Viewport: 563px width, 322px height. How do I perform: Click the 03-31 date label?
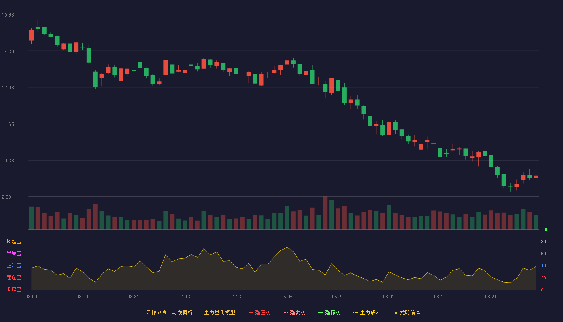tap(134, 297)
